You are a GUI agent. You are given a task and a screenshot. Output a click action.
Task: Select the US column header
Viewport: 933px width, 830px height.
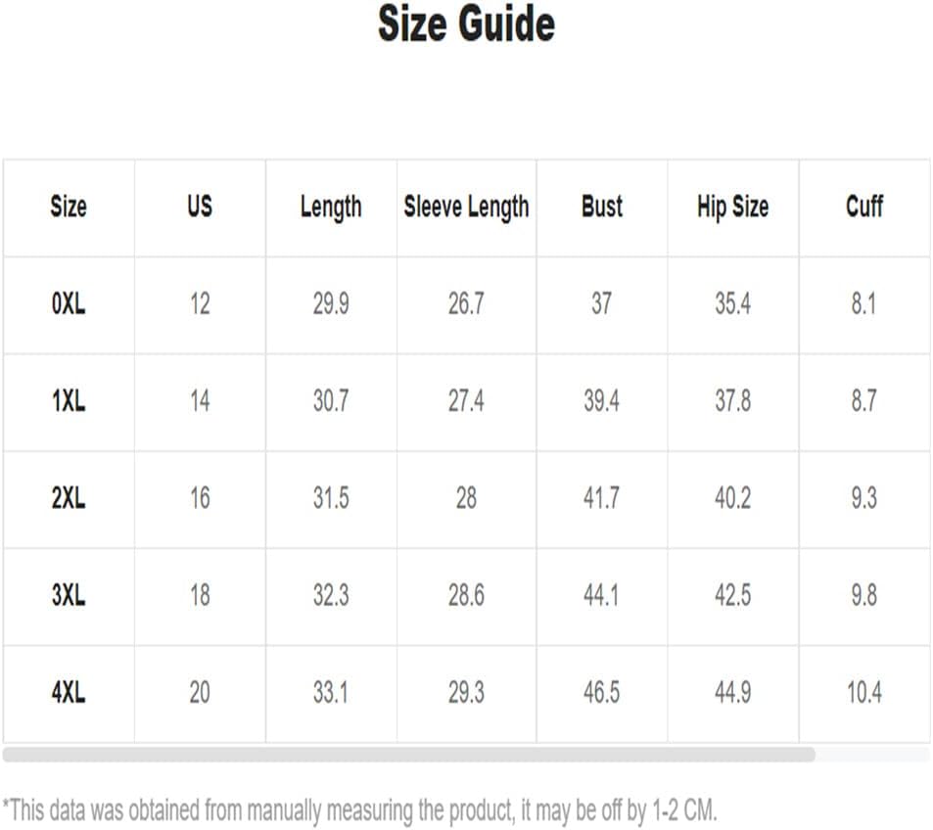coord(200,207)
